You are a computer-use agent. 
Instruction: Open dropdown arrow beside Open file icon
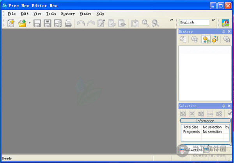29,24
